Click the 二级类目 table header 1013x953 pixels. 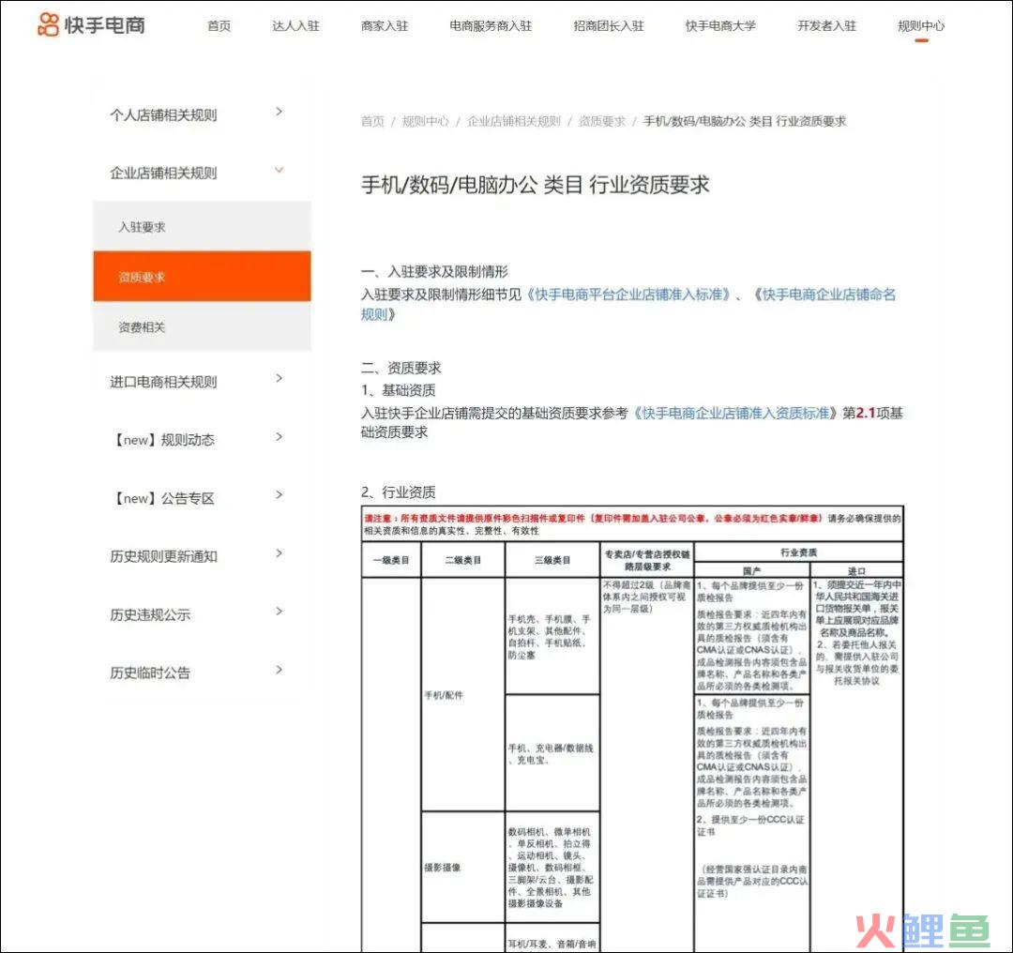(x=463, y=560)
